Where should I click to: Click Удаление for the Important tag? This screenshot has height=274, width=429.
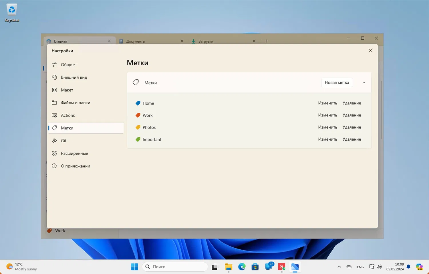click(x=351, y=139)
